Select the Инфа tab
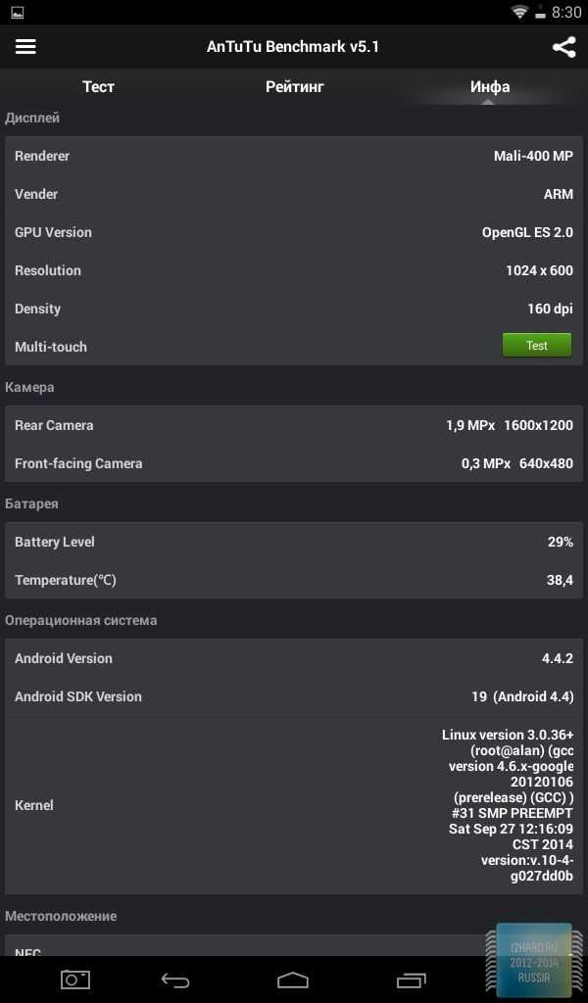 point(489,86)
